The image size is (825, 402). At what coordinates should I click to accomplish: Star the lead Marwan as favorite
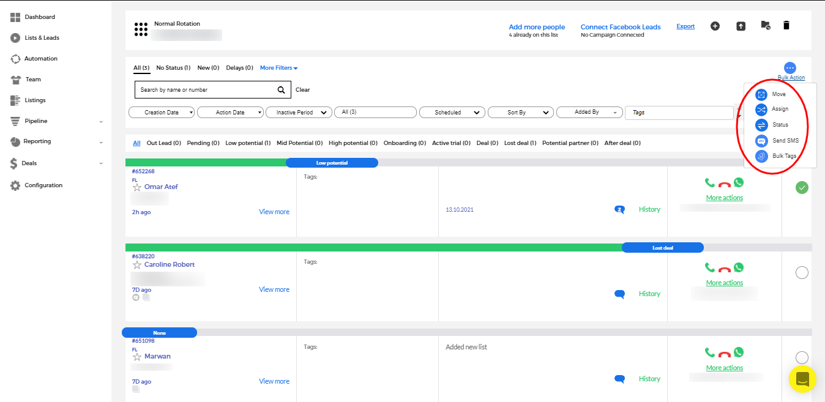(x=137, y=357)
